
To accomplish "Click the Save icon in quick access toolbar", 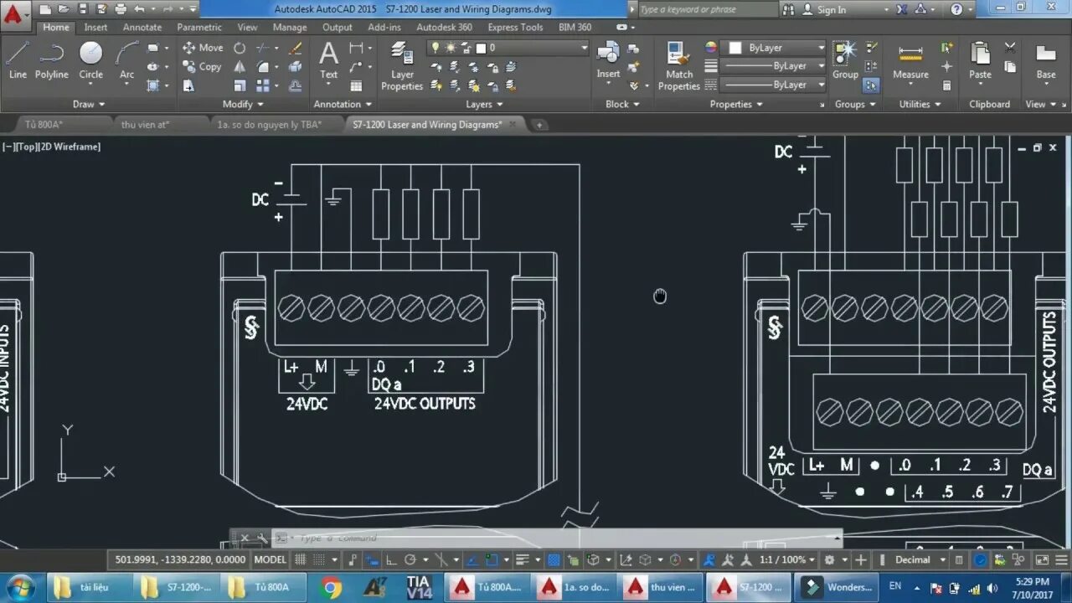I will [82, 9].
